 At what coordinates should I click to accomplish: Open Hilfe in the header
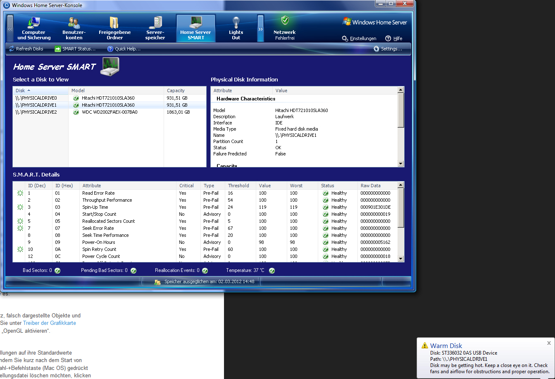(x=394, y=38)
